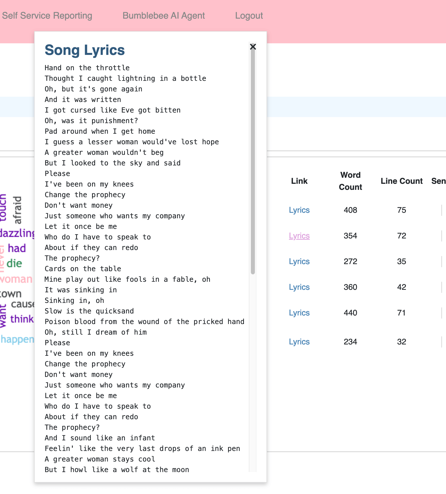Open Lyrics link for 360-word song
The width and height of the screenshot is (446, 494).
tap(299, 287)
